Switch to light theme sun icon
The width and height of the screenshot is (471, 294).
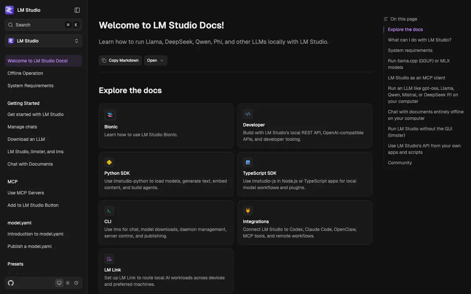(x=68, y=283)
